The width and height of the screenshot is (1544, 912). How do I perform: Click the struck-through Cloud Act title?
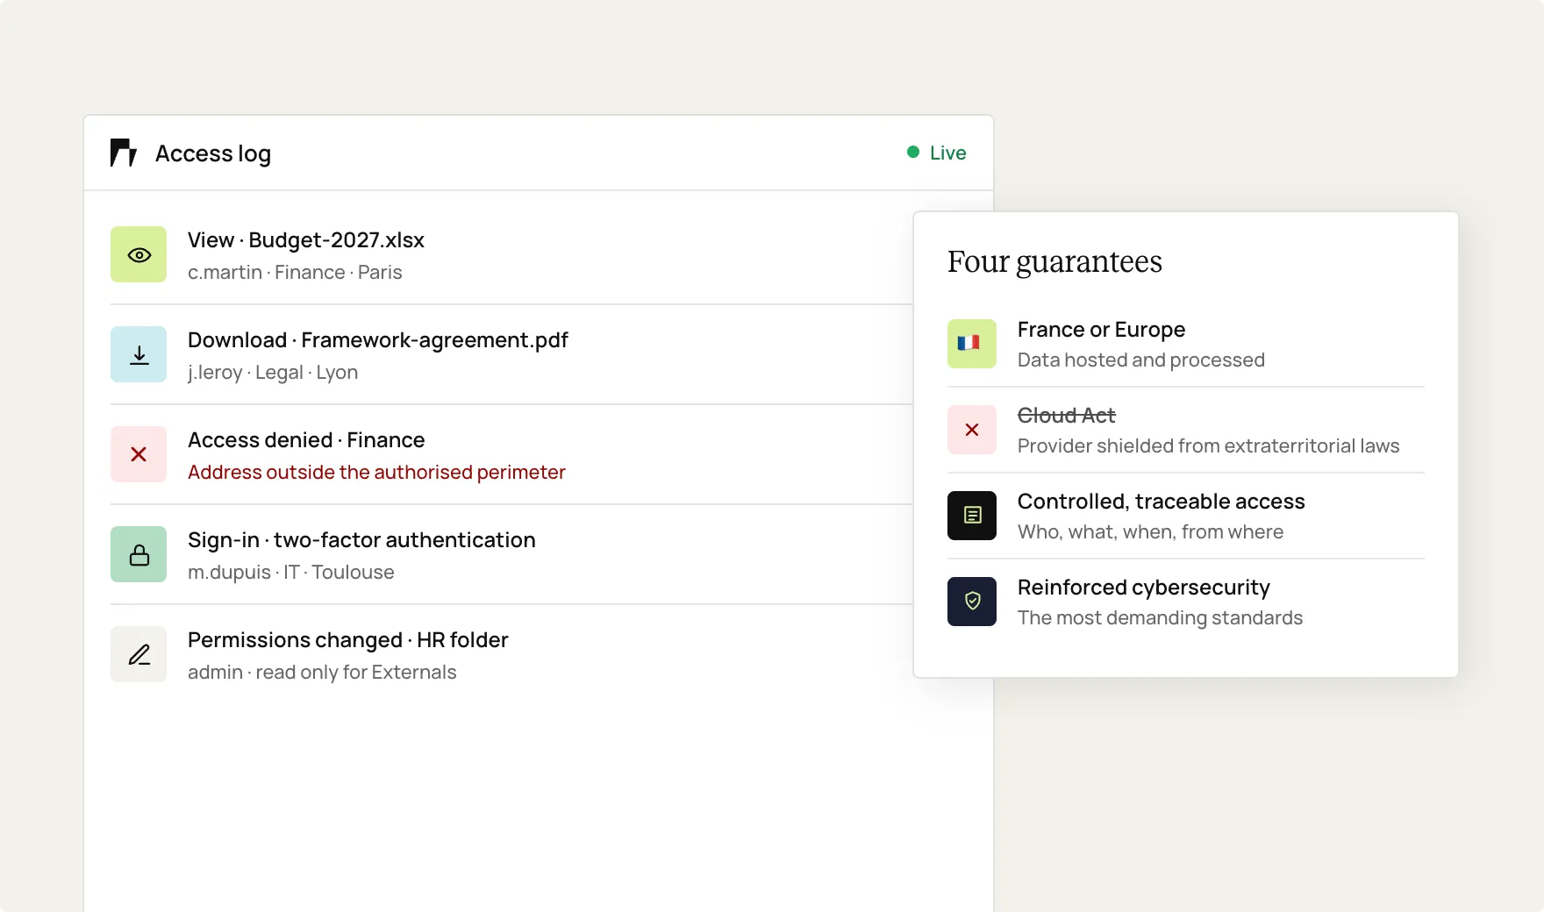(1066, 416)
